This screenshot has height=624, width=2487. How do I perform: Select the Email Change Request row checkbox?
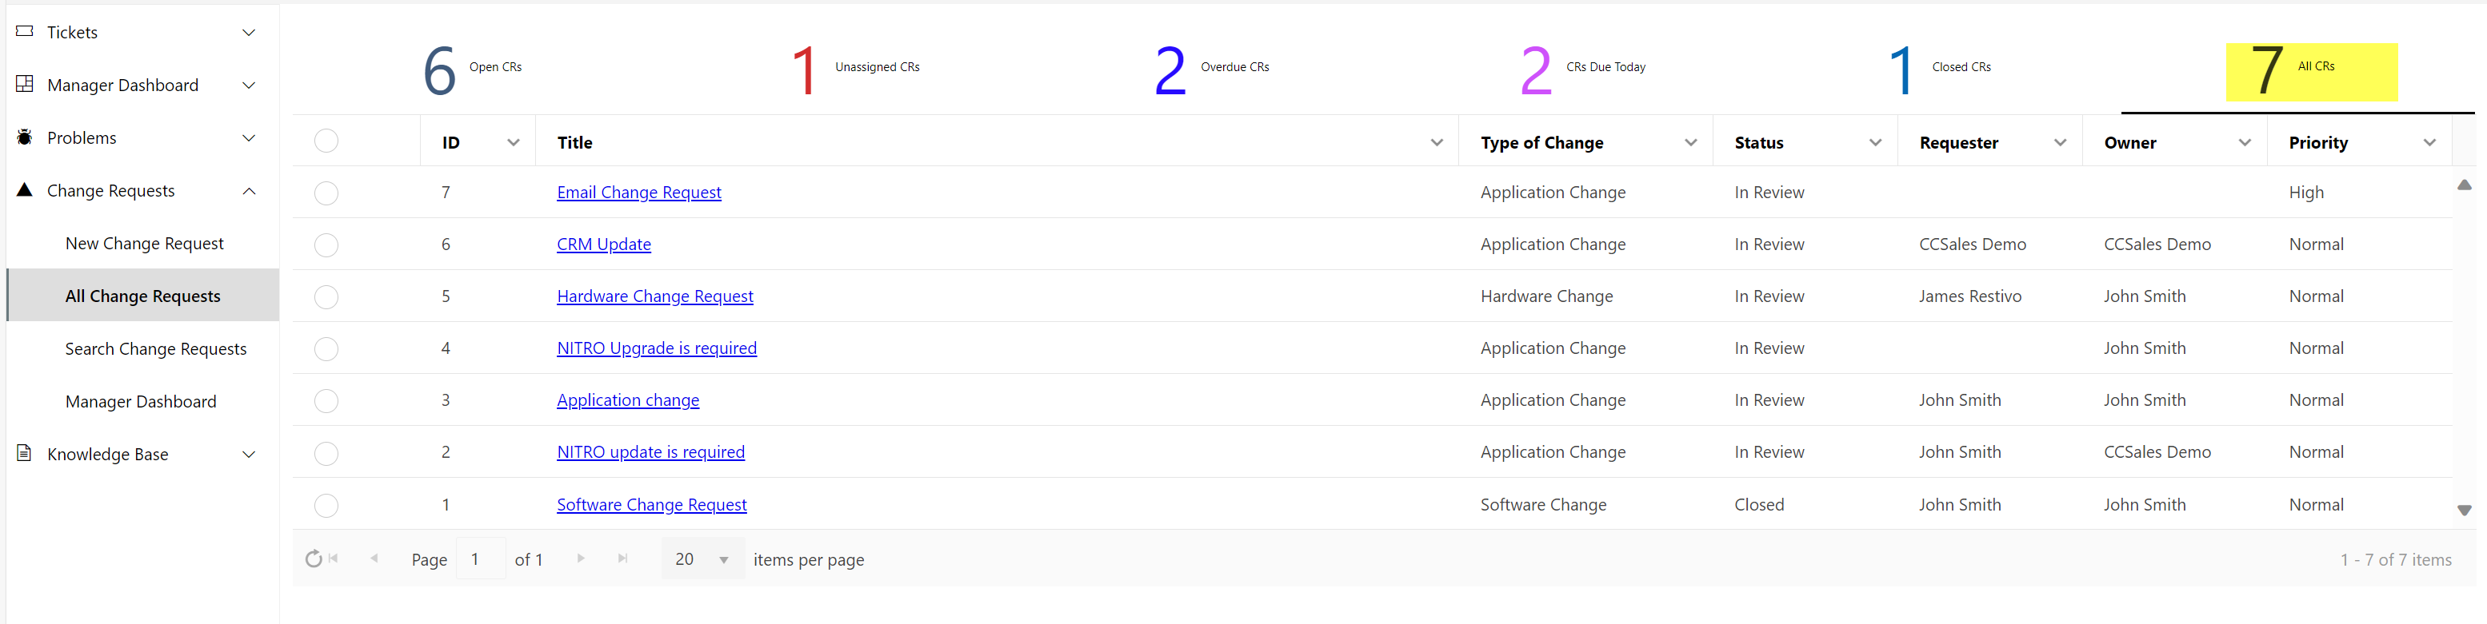click(x=326, y=193)
